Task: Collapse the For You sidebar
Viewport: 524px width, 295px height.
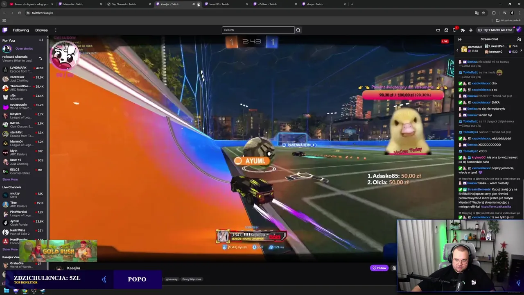Action: (x=41, y=40)
